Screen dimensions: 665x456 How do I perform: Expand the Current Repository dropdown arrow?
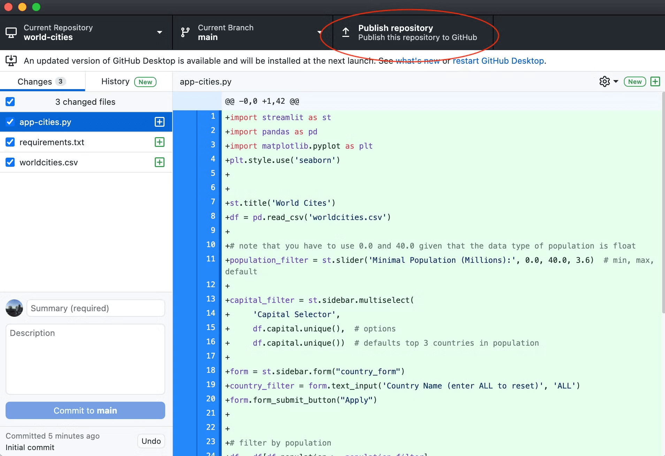tap(160, 32)
